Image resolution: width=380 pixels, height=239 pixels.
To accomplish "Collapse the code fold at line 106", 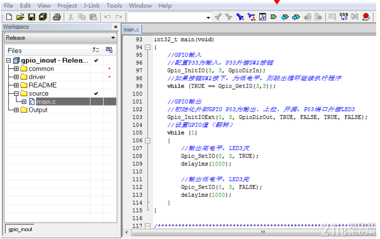I will click(x=147, y=140).
